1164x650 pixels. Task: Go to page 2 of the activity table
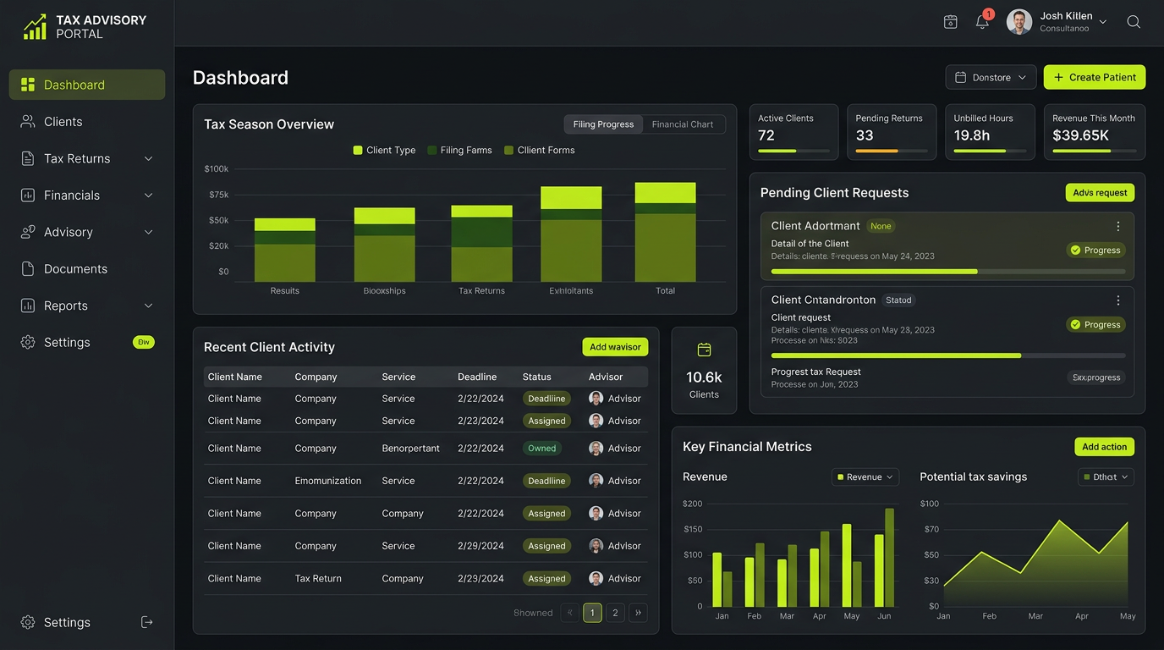[615, 612]
